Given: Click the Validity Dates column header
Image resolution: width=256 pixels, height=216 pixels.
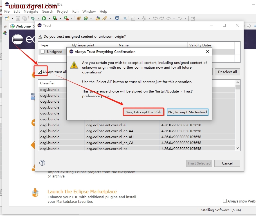Looking at the screenshot, I should [211, 45].
